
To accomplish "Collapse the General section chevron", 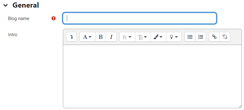I will click(5, 5).
